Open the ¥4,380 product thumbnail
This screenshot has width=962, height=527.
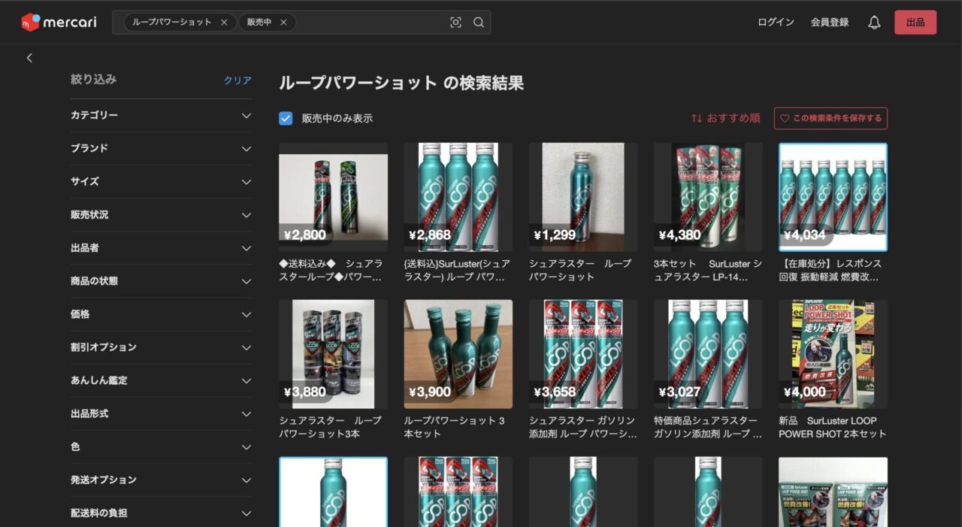point(708,197)
